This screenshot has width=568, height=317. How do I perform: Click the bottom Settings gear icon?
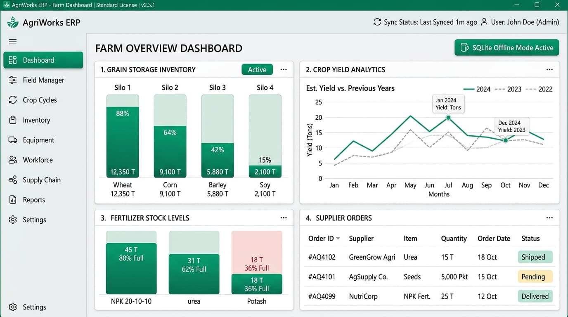click(x=13, y=307)
